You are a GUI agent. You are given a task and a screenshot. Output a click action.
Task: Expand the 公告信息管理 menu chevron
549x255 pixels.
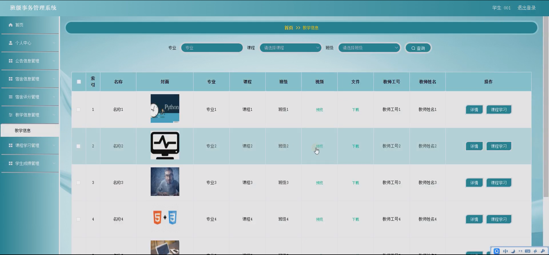[x=54, y=61]
